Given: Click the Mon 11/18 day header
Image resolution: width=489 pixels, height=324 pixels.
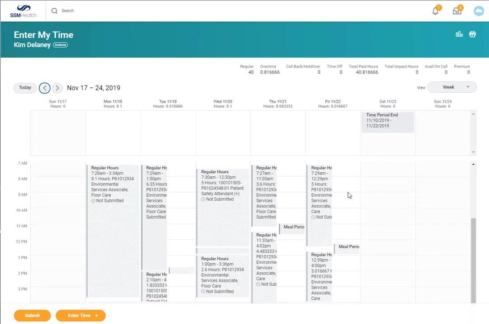Looking at the screenshot, I should tap(113, 103).
